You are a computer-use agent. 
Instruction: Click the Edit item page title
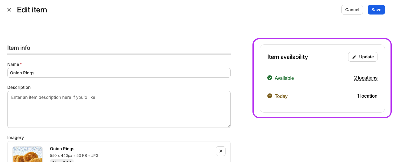[32, 10]
